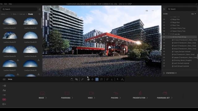Click the three-node hierarchy icon in toolbar
Screen dimensions: 198x111
tap(122, 79)
